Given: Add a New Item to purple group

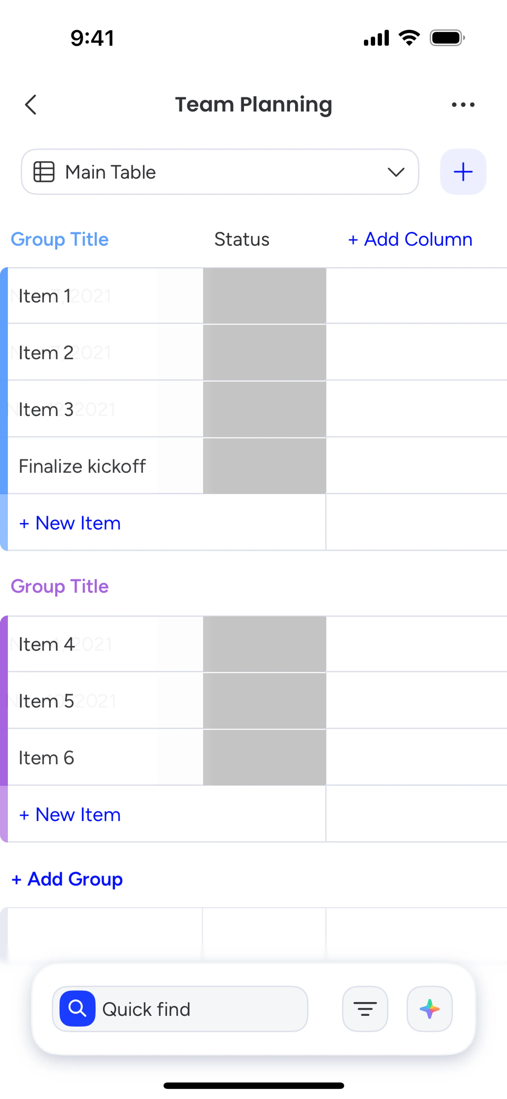Looking at the screenshot, I should pyautogui.click(x=70, y=814).
